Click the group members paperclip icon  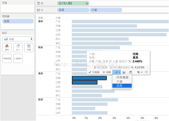116,72
